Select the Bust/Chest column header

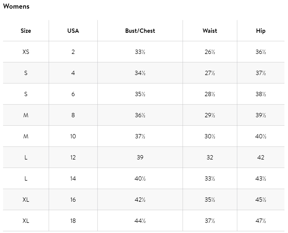[140, 31]
